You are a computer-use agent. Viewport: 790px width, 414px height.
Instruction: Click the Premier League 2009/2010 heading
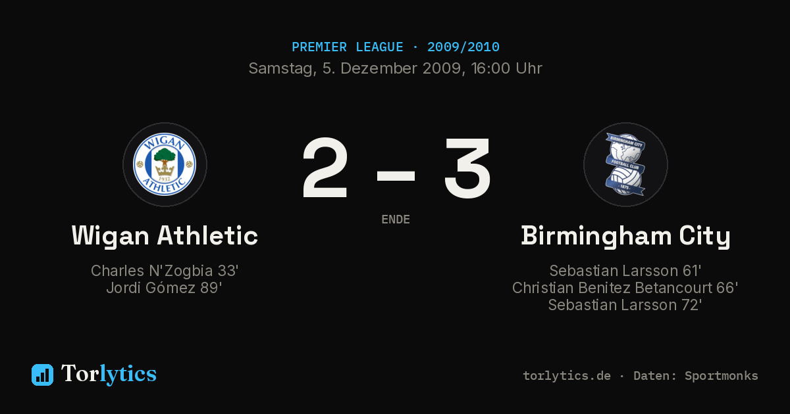coord(396,47)
